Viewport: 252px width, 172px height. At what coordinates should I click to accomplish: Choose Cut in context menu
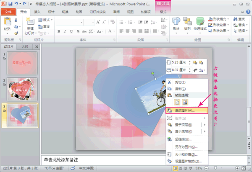[x=187, y=82]
